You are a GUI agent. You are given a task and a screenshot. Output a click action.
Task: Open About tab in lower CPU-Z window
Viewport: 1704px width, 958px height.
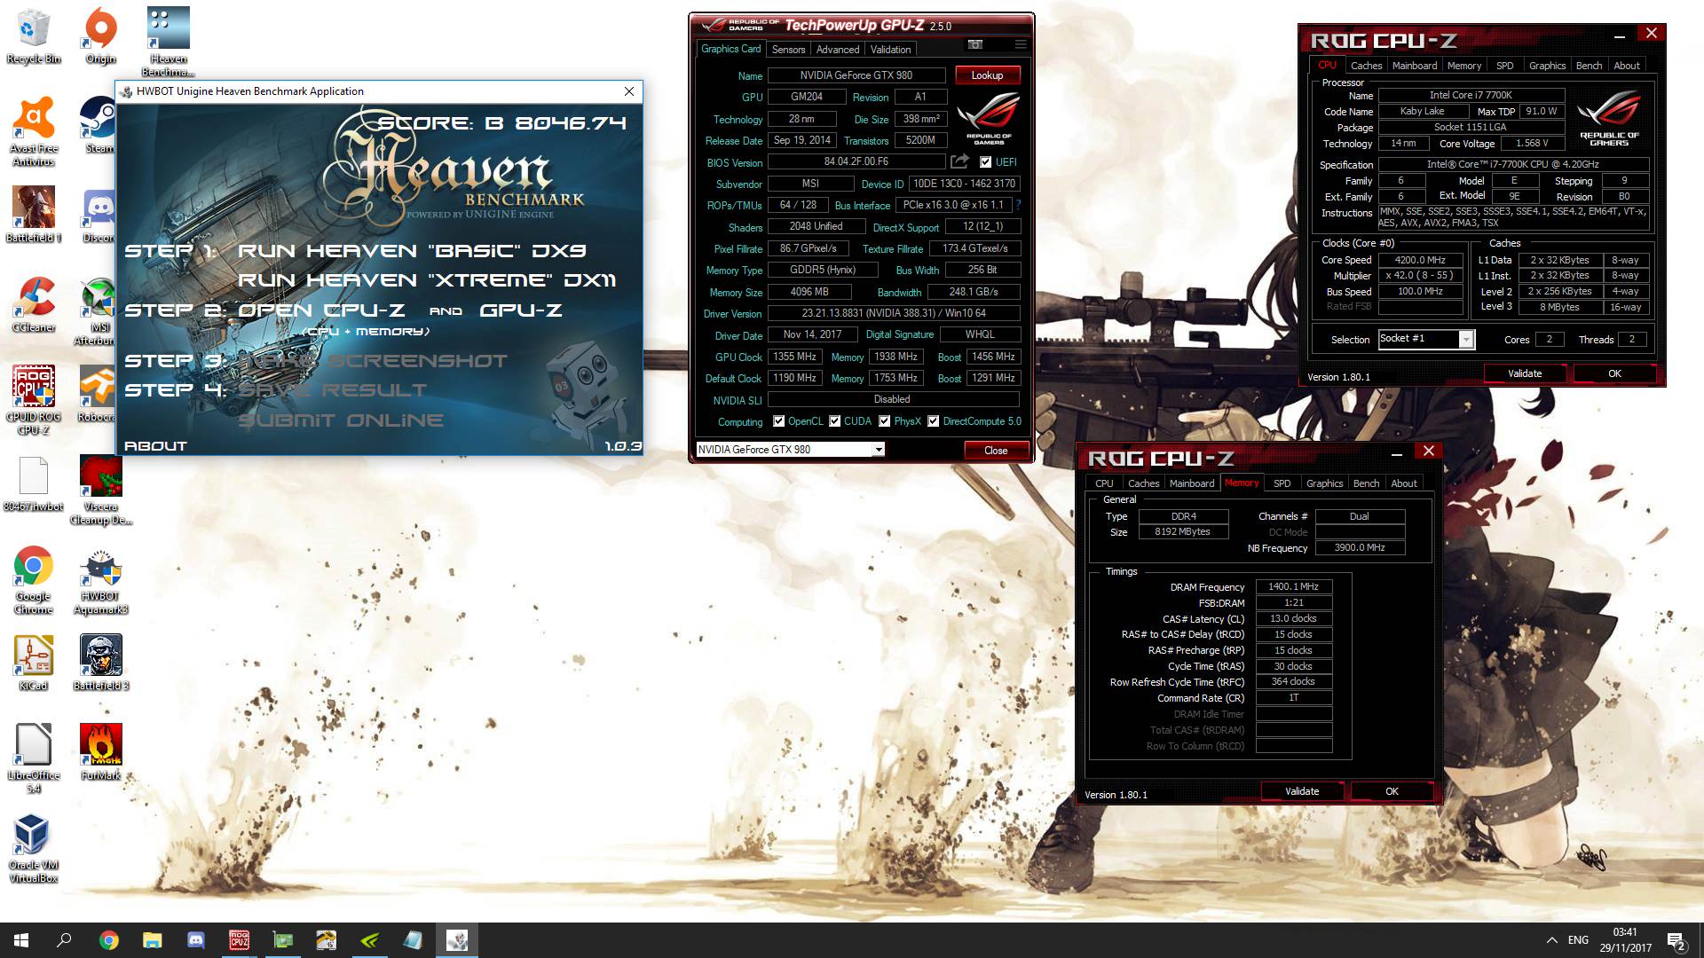1403,483
